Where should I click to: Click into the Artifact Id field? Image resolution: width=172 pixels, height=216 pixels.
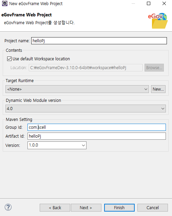(97, 136)
